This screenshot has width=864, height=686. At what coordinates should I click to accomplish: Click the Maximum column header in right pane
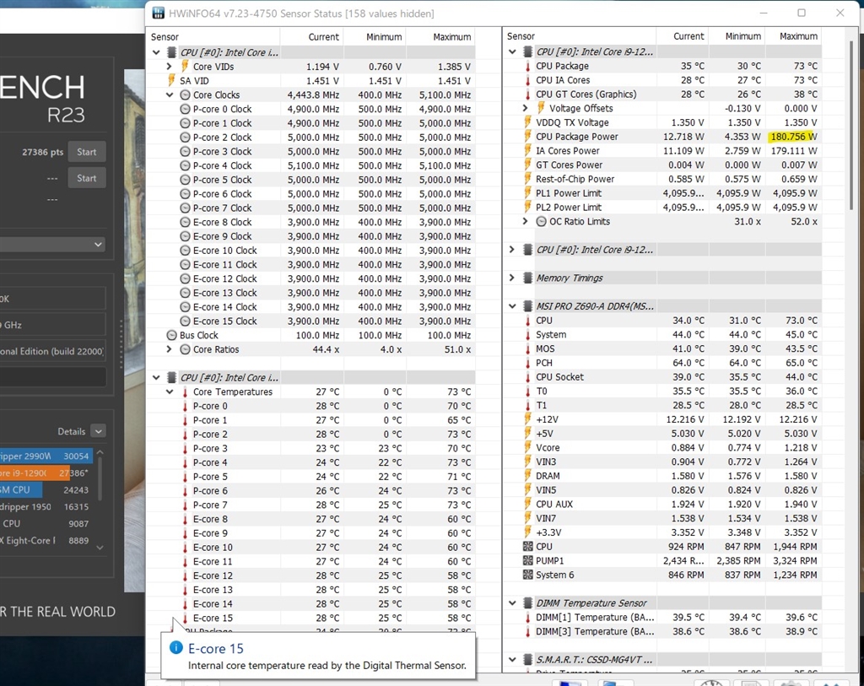pos(797,36)
